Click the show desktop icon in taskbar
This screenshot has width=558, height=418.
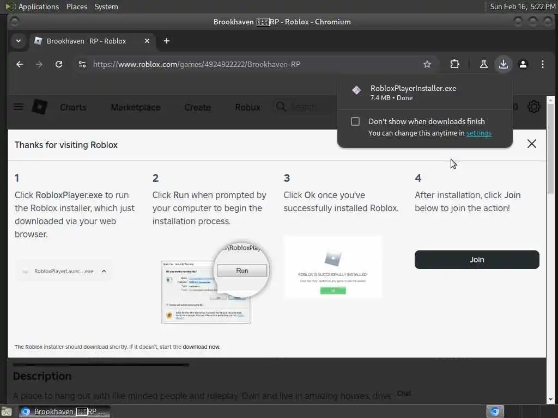pos(7,412)
